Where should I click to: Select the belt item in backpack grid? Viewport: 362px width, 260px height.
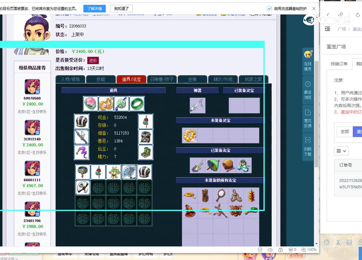coord(83,172)
